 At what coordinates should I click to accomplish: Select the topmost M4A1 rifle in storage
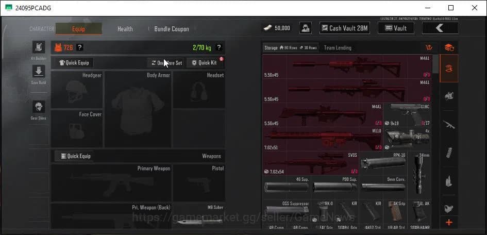click(347, 67)
